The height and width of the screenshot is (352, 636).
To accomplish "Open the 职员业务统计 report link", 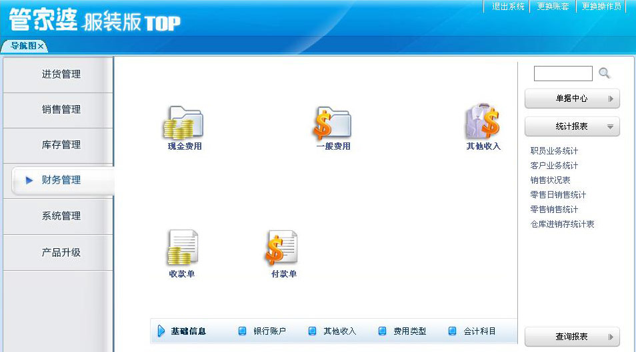I will (x=554, y=151).
